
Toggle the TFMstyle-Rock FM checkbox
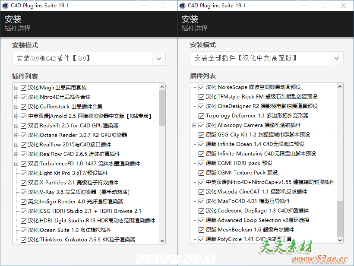(201, 97)
